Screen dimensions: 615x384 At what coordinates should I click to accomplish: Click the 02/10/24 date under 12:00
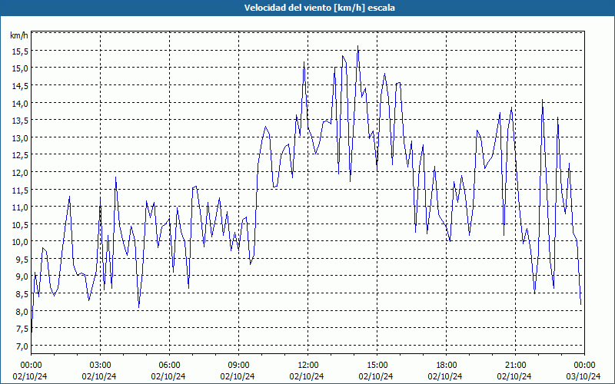coord(307,376)
